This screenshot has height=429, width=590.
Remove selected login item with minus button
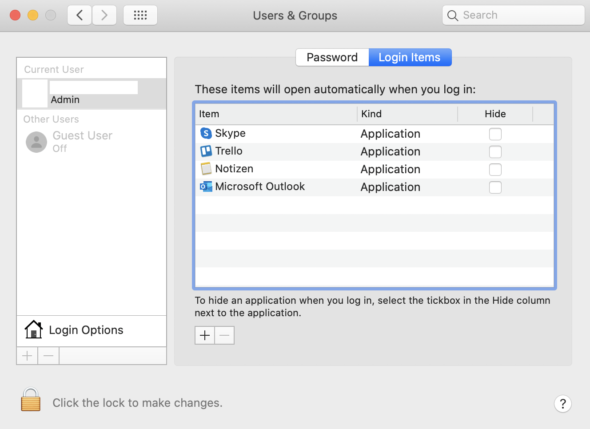point(224,335)
